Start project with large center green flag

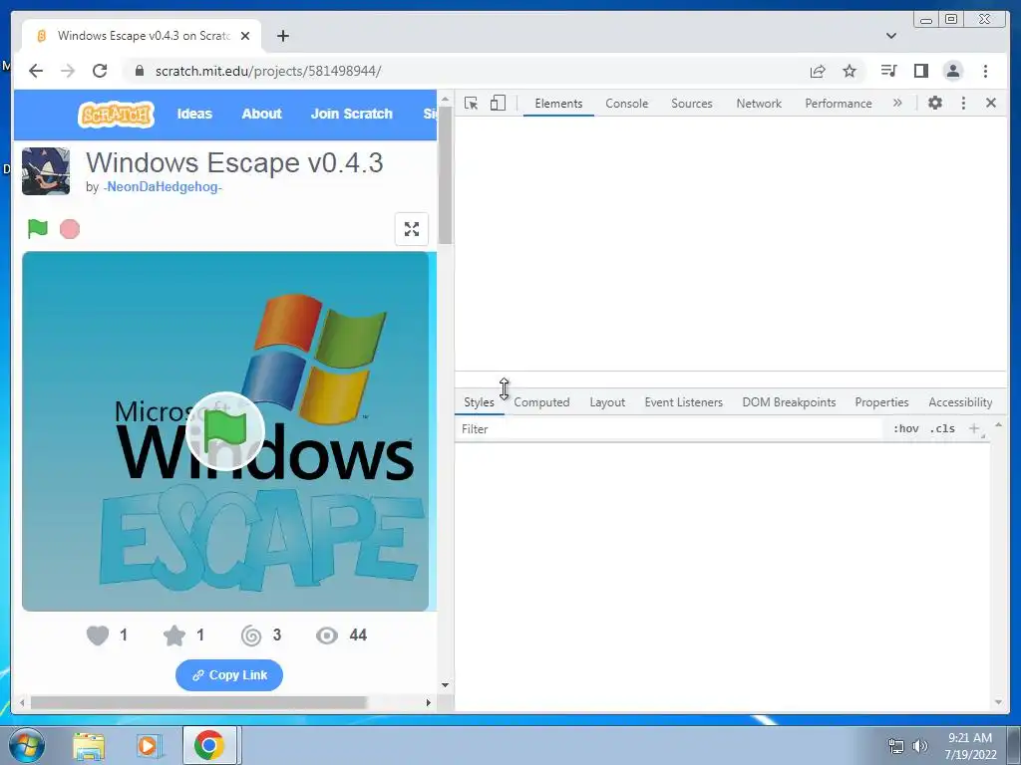tap(225, 431)
